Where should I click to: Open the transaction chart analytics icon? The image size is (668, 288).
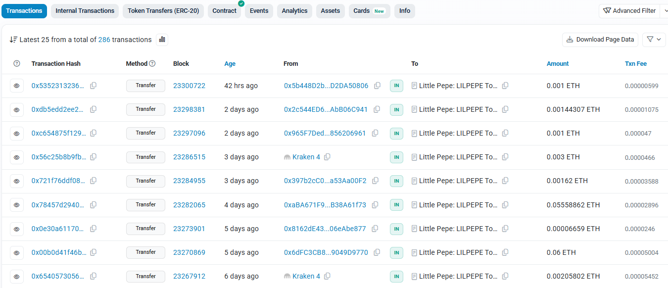click(162, 40)
